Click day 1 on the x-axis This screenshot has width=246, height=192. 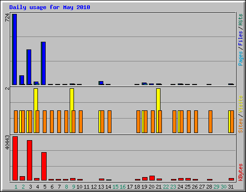16,187
